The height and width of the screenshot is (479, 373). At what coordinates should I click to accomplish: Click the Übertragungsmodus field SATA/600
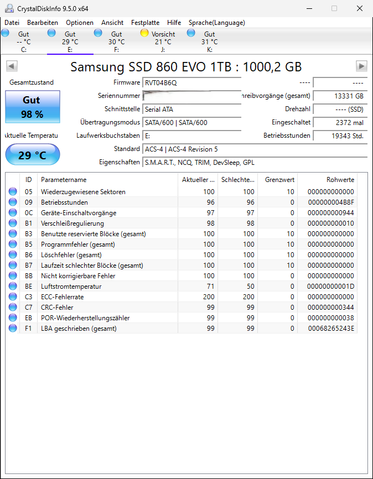coord(192,122)
